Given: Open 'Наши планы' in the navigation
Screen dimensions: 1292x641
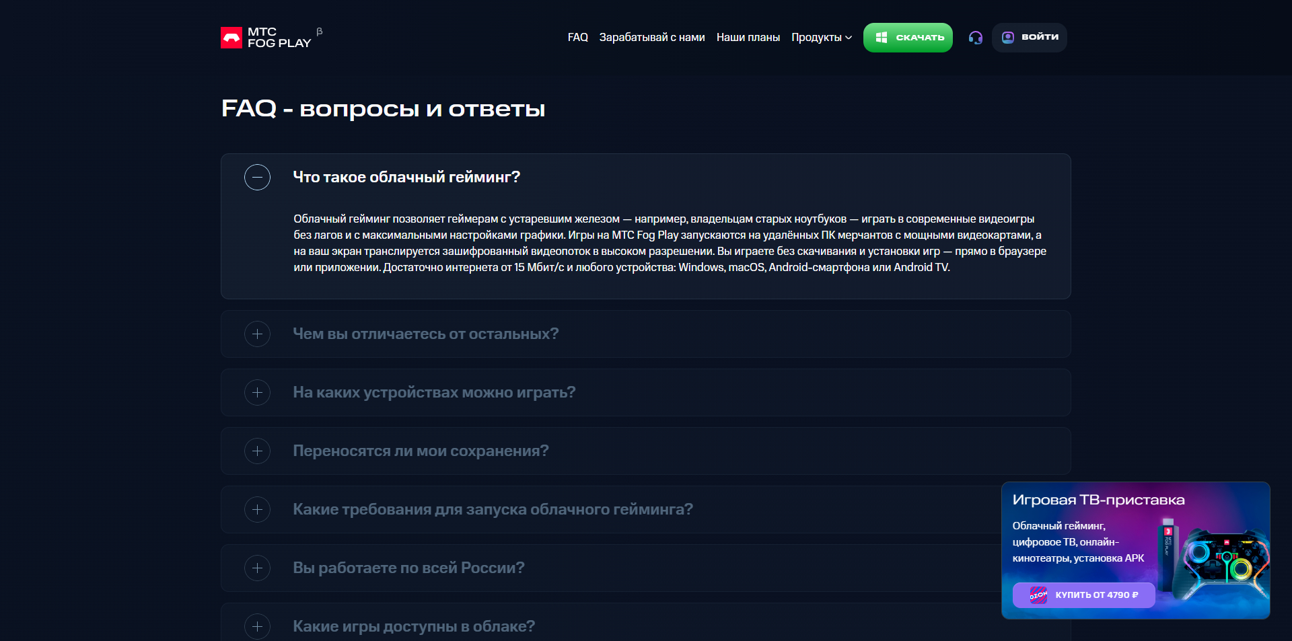Looking at the screenshot, I should [x=748, y=38].
